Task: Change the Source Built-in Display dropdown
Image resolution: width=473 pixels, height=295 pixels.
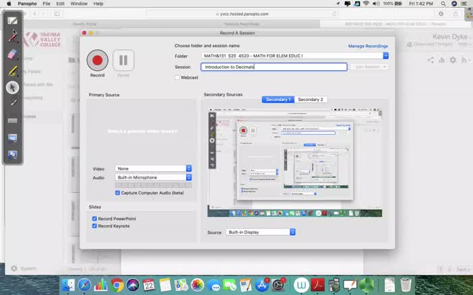Action: 260,232
